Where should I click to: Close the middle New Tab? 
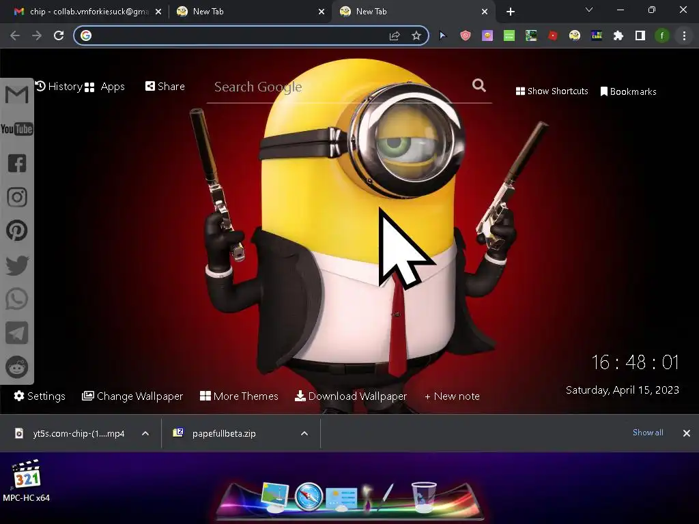(322, 12)
